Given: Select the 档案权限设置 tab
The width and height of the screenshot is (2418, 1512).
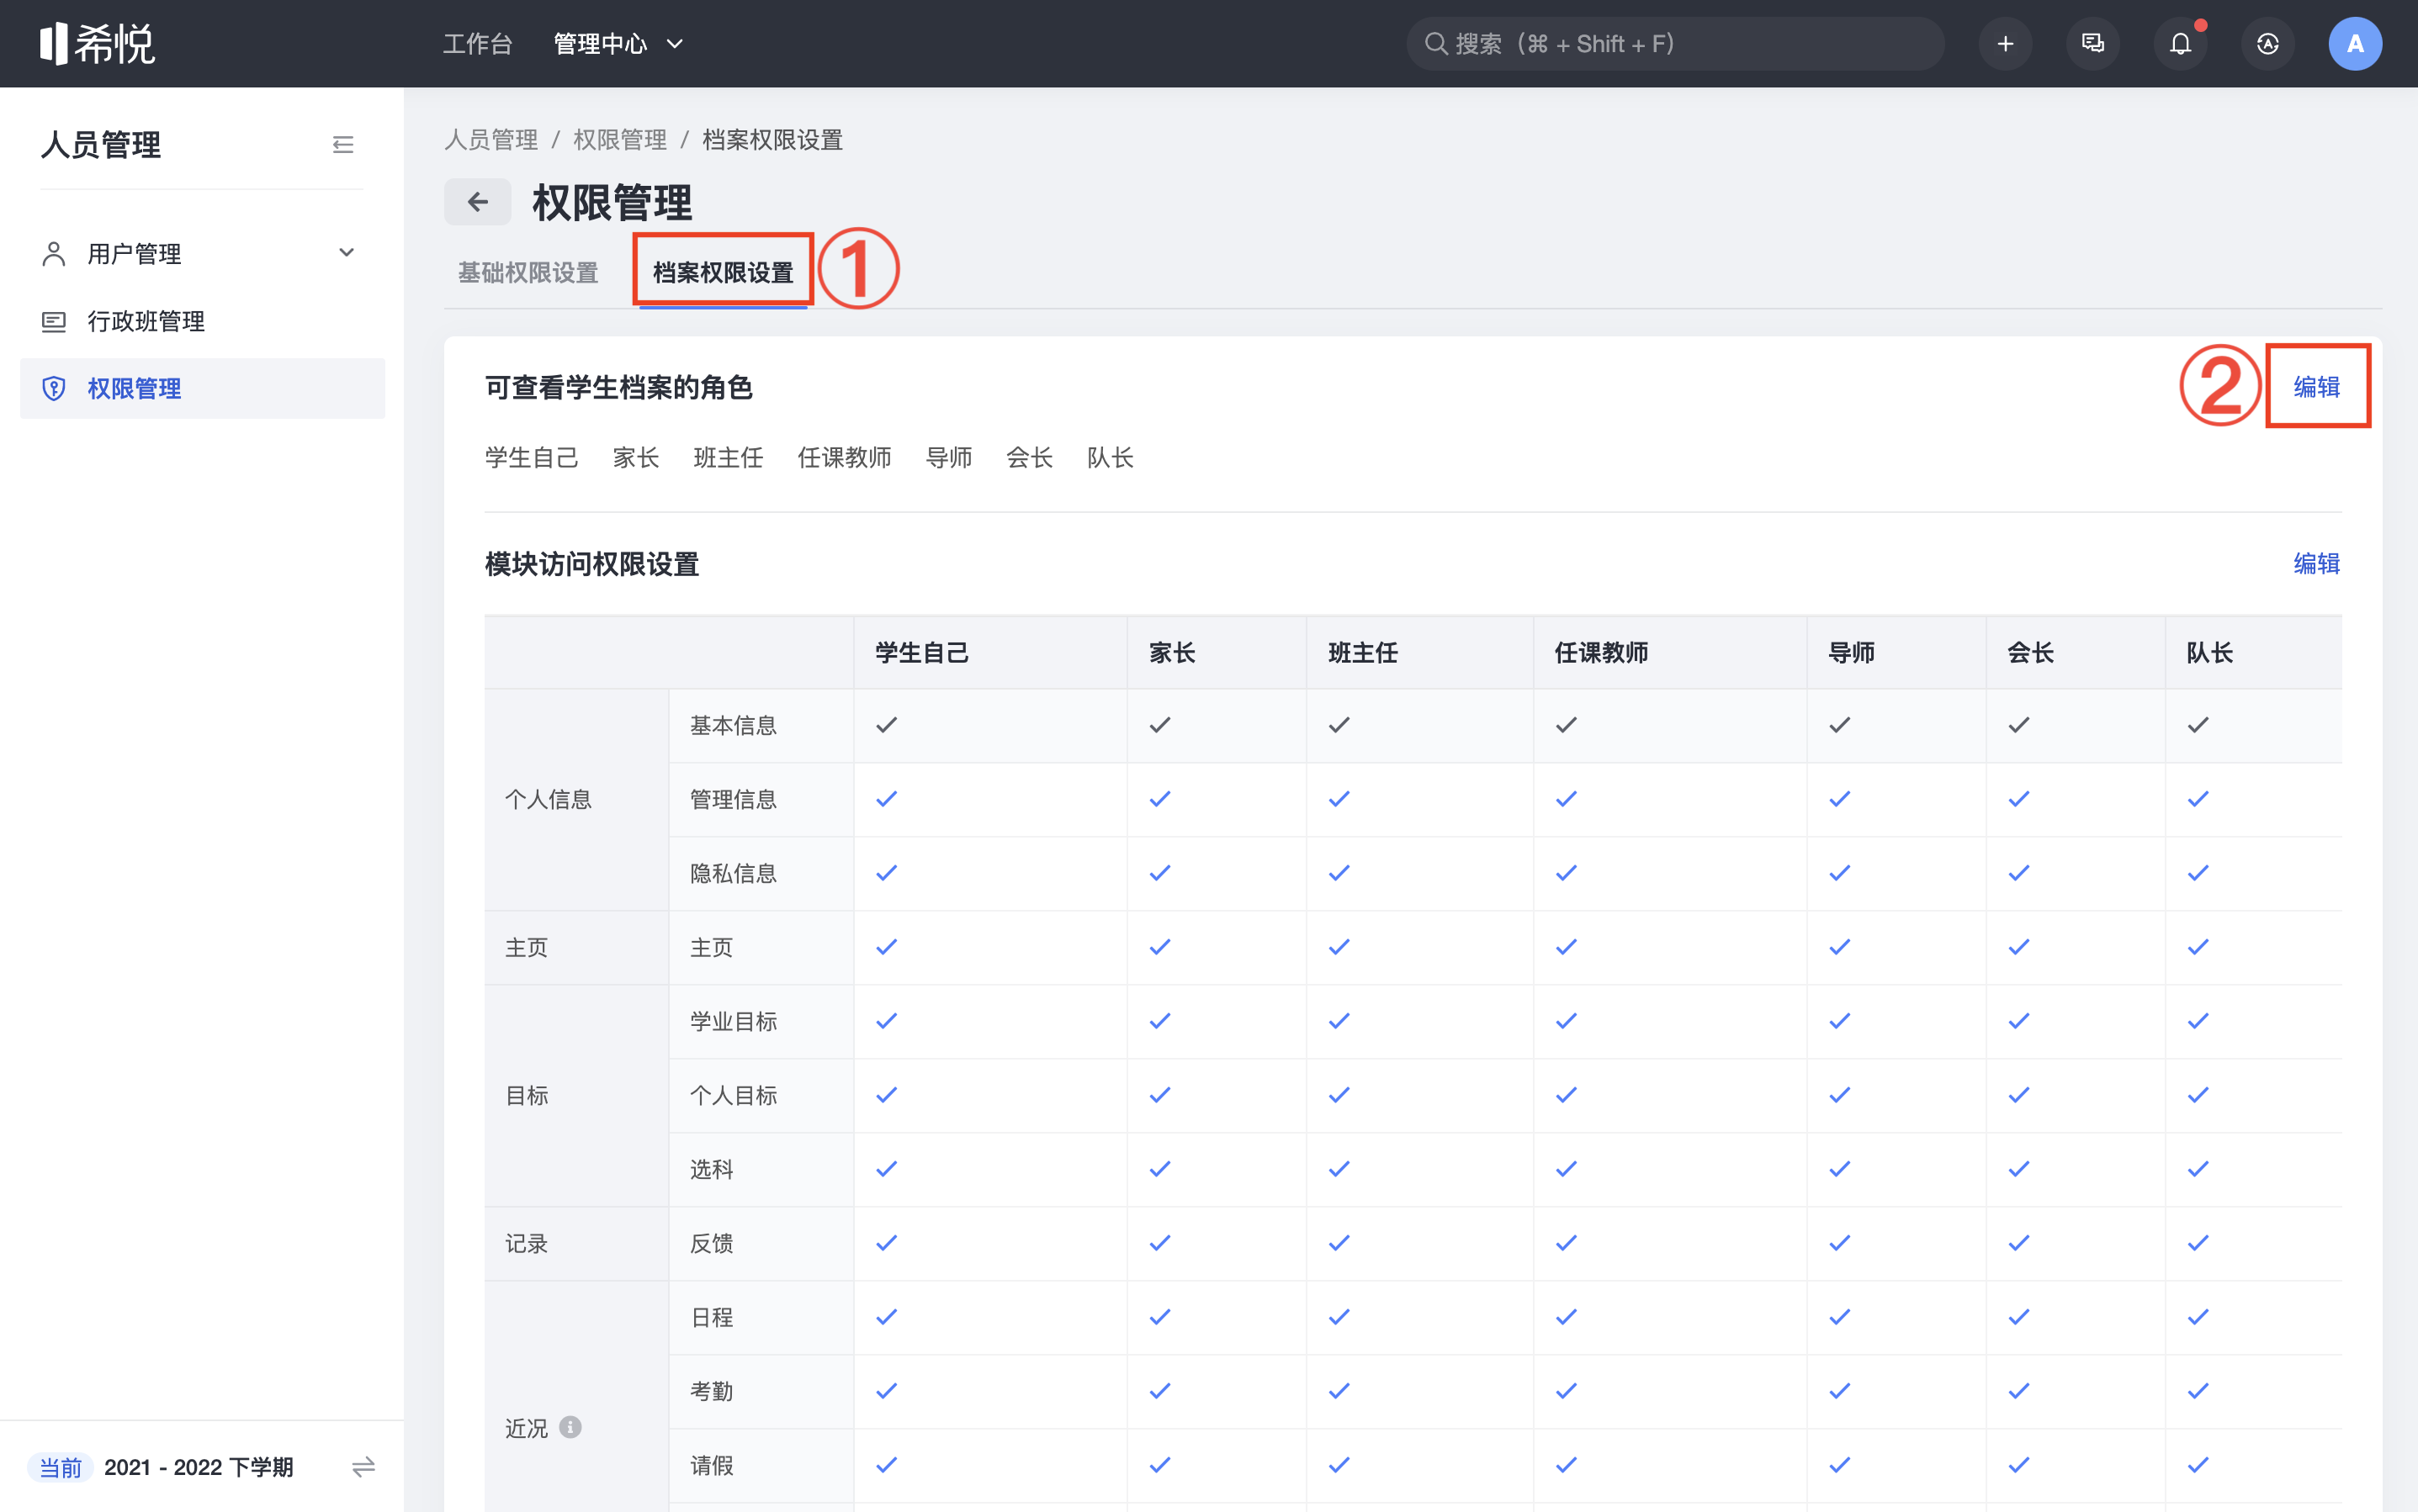Looking at the screenshot, I should point(723,272).
